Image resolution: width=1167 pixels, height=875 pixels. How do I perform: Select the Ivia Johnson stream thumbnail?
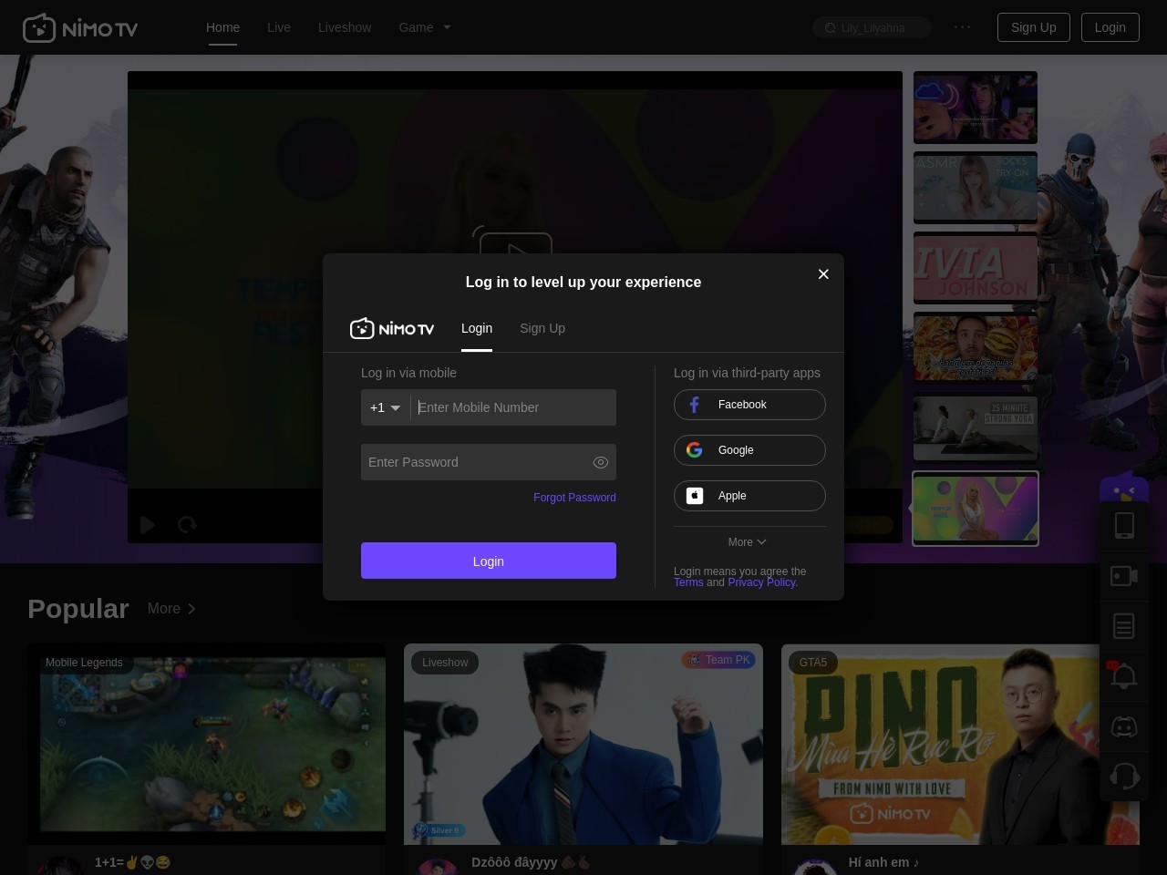click(976, 268)
